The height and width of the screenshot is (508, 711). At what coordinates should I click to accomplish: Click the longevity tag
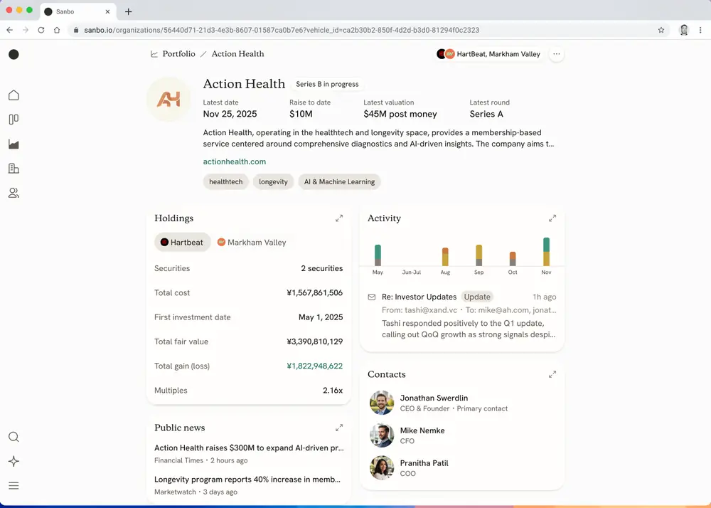click(x=274, y=182)
